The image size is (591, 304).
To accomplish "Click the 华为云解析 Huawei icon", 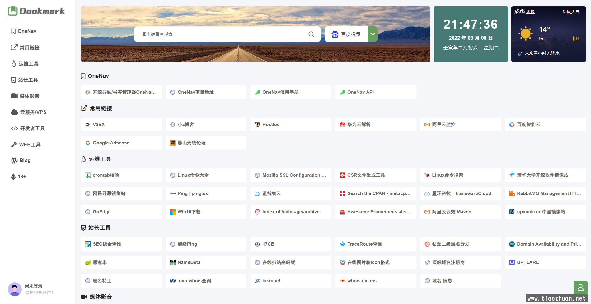I will pos(342,125).
